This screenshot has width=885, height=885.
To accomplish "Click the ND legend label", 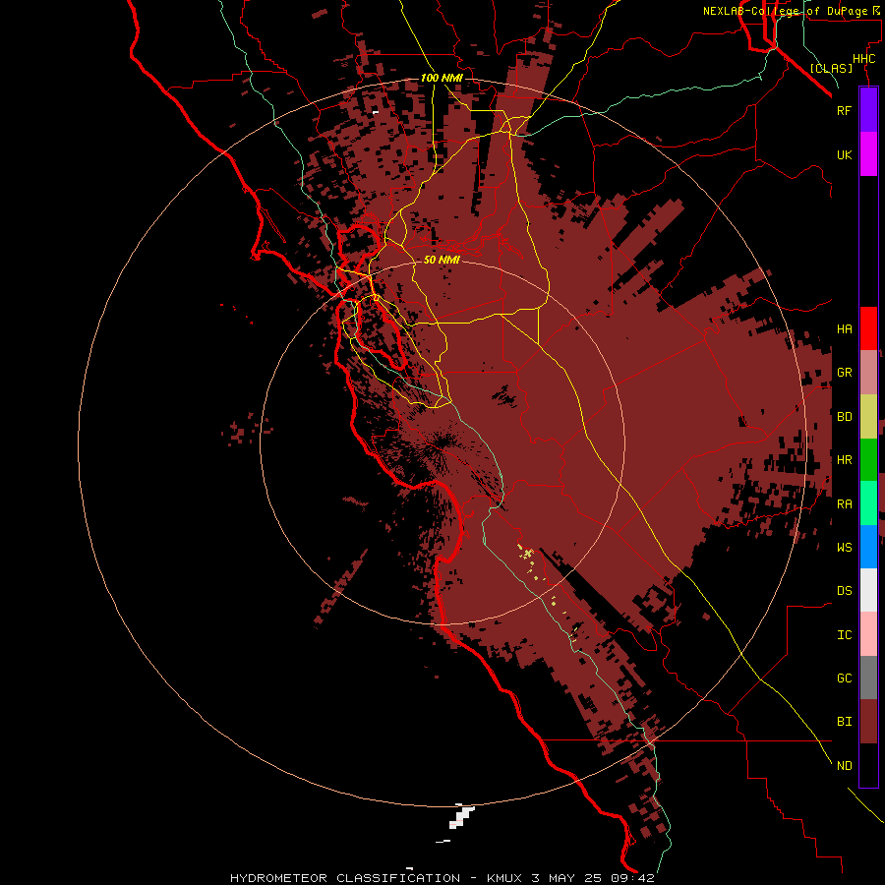I will pyautogui.click(x=844, y=765).
